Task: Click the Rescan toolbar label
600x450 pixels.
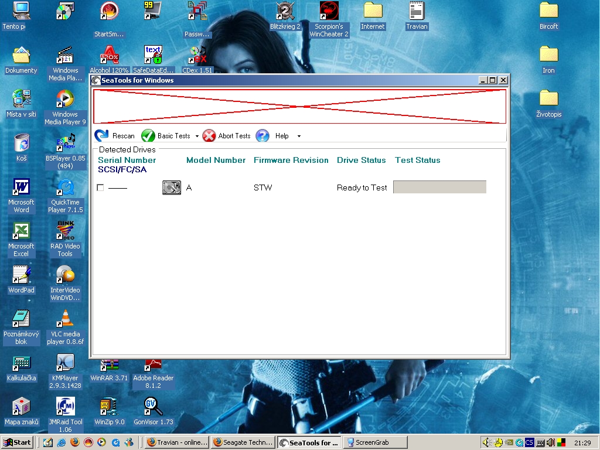Action: [123, 136]
